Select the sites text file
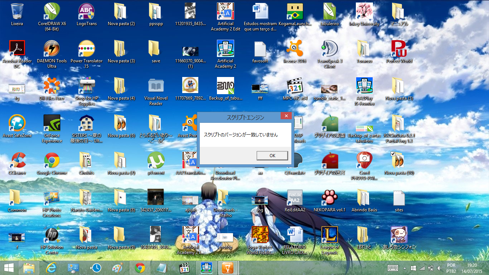Viewport: 489px width, 275px height. pos(399,201)
